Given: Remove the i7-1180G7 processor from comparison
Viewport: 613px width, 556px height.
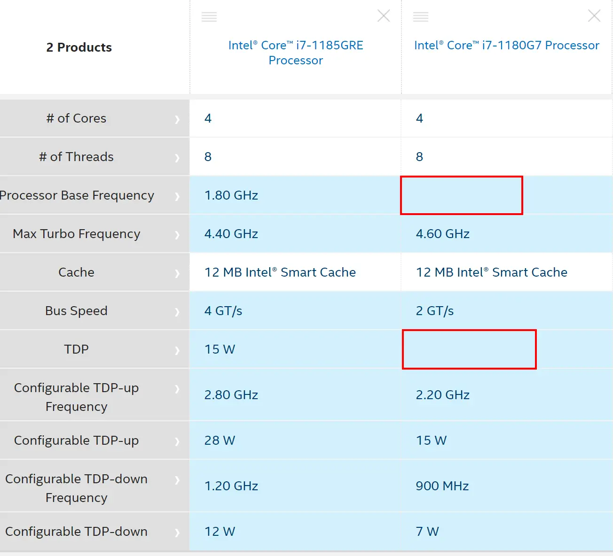Looking at the screenshot, I should [594, 16].
